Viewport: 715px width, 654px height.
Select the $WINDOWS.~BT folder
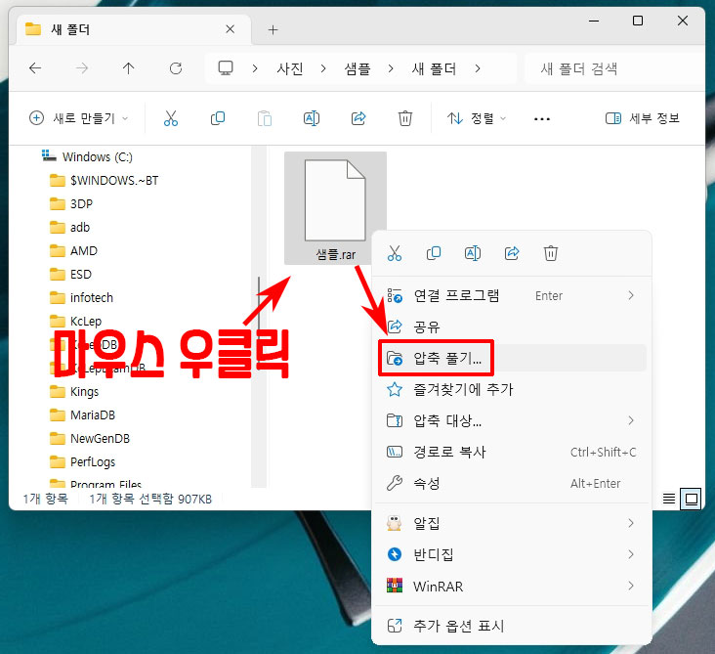104,180
